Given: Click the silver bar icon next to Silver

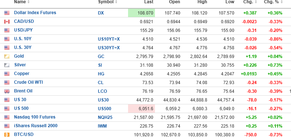Looking at the screenshot, I should [x=7, y=65].
